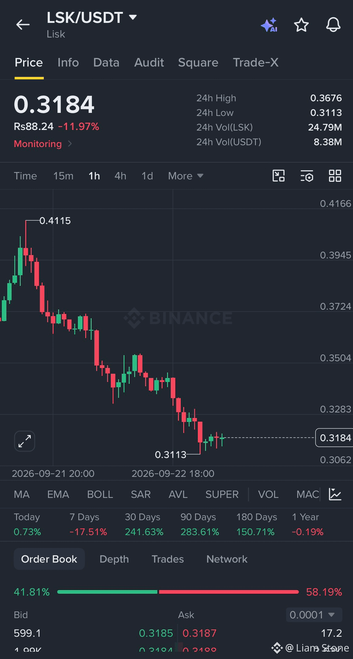
Task: Open chart settings icon beside grid icon
Action: point(307,176)
